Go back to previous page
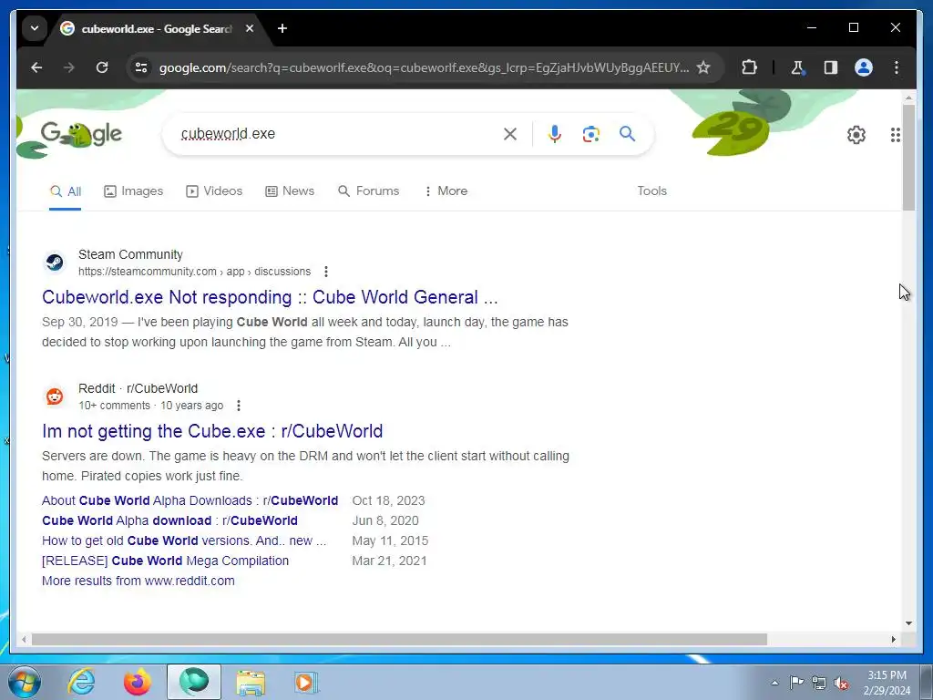933x700 pixels. pos(36,67)
